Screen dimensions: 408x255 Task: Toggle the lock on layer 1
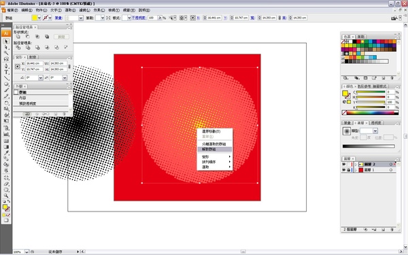point(349,170)
